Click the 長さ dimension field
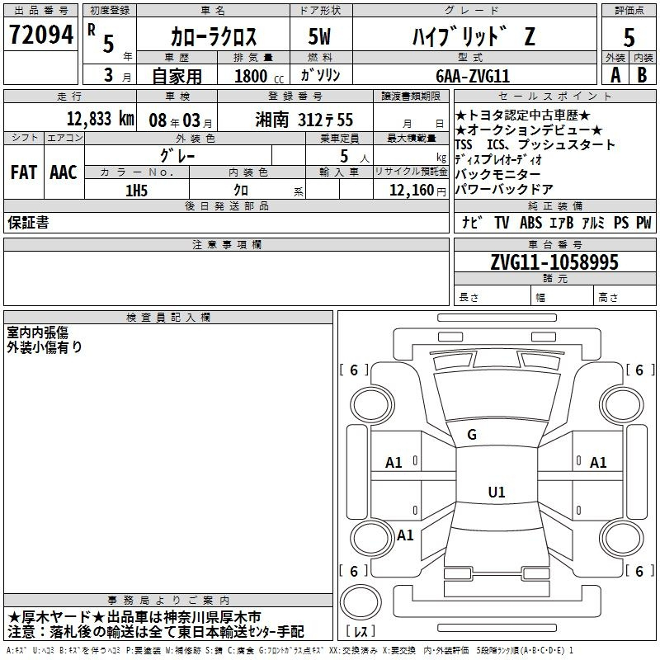The height and width of the screenshot is (660, 660). click(x=493, y=297)
